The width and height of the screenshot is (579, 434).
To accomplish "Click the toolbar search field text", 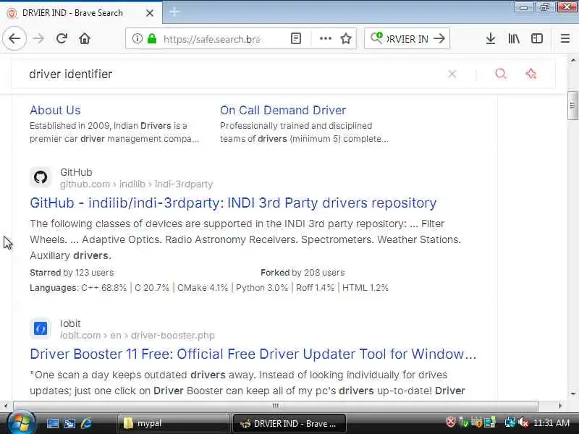I will click(407, 39).
